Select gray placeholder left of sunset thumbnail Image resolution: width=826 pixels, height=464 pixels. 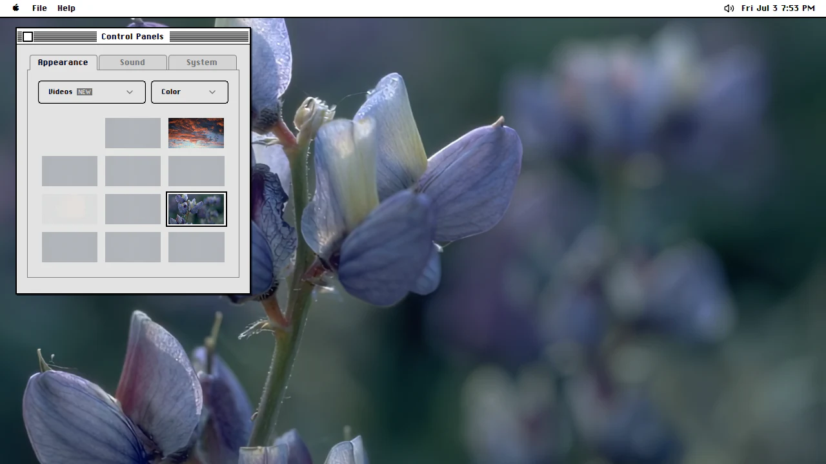[133, 133]
